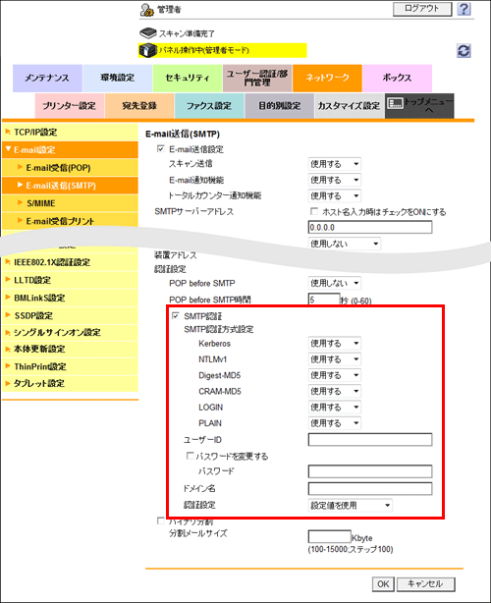Enable the パスワードを変更する checkbox
The height and width of the screenshot is (603, 491).
pyautogui.click(x=190, y=456)
